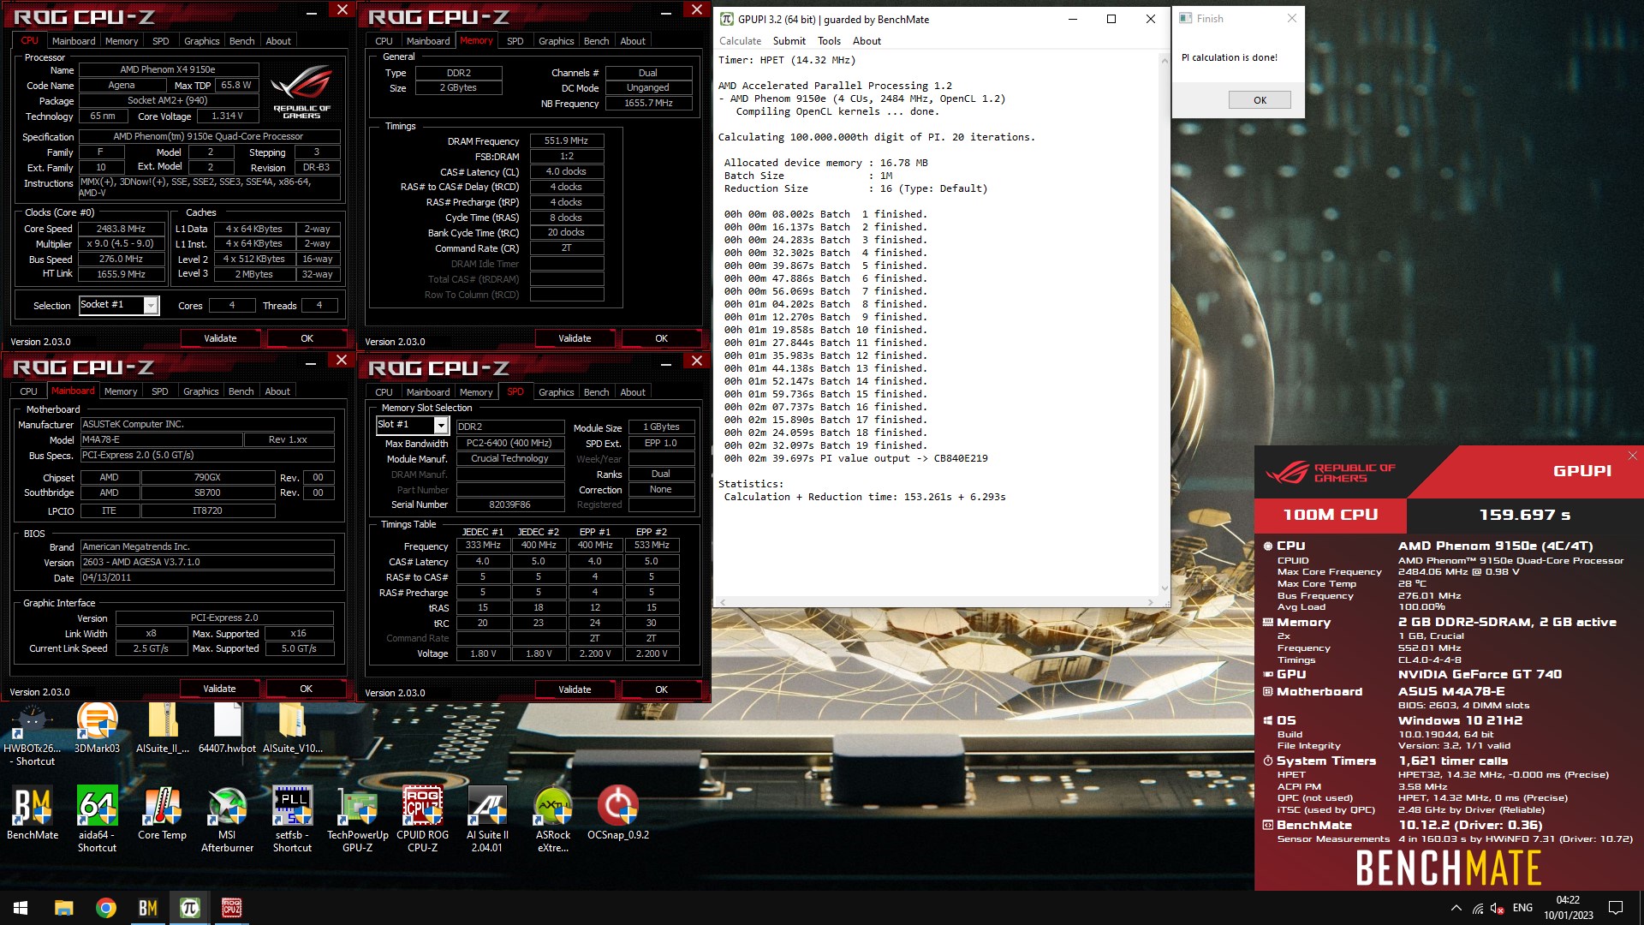Open Calculate menu in GPUPI
Image resolution: width=1644 pixels, height=925 pixels.
click(740, 41)
